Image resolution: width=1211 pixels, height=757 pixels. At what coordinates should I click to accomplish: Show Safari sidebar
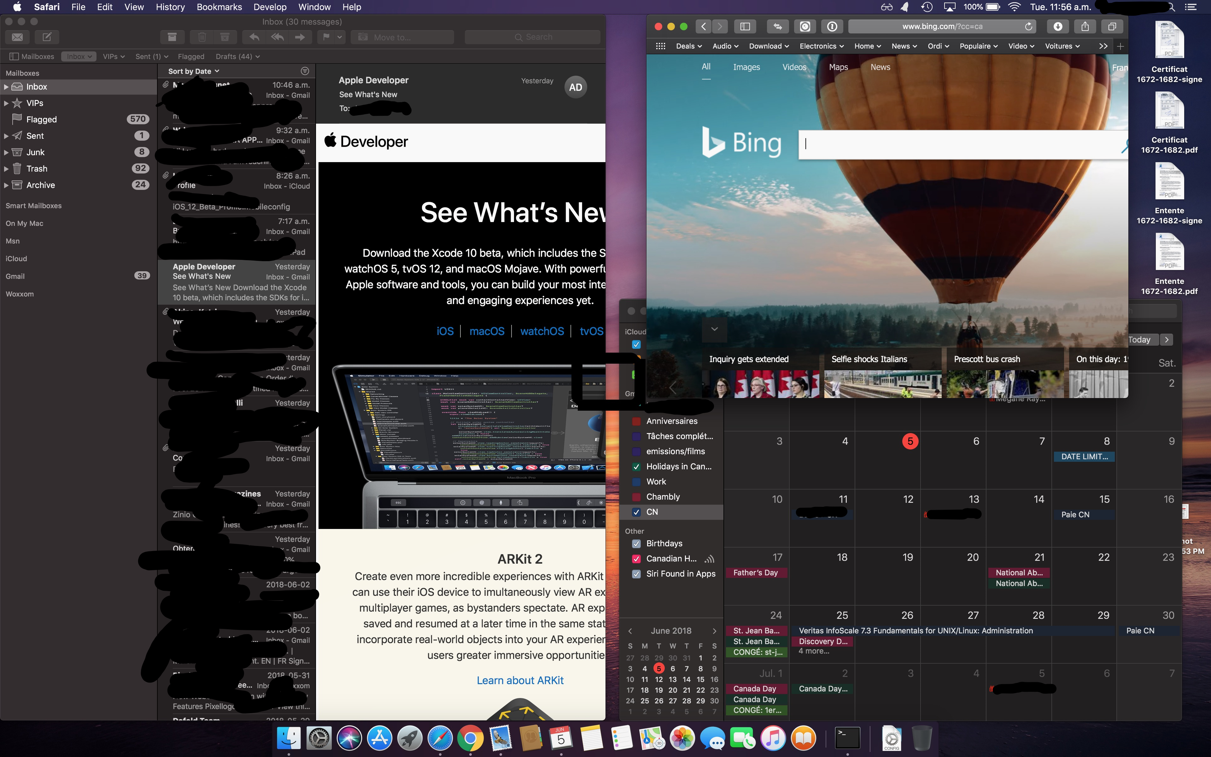(x=745, y=26)
